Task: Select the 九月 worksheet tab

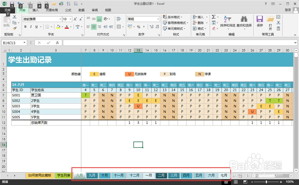Action: [92, 175]
